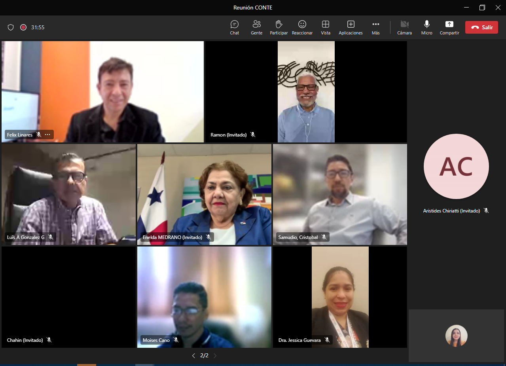Click the 2/2 page indicator

coord(204,356)
